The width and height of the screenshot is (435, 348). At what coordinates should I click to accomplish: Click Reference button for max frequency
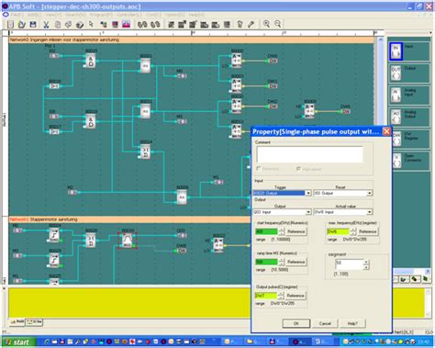pyautogui.click(x=367, y=231)
